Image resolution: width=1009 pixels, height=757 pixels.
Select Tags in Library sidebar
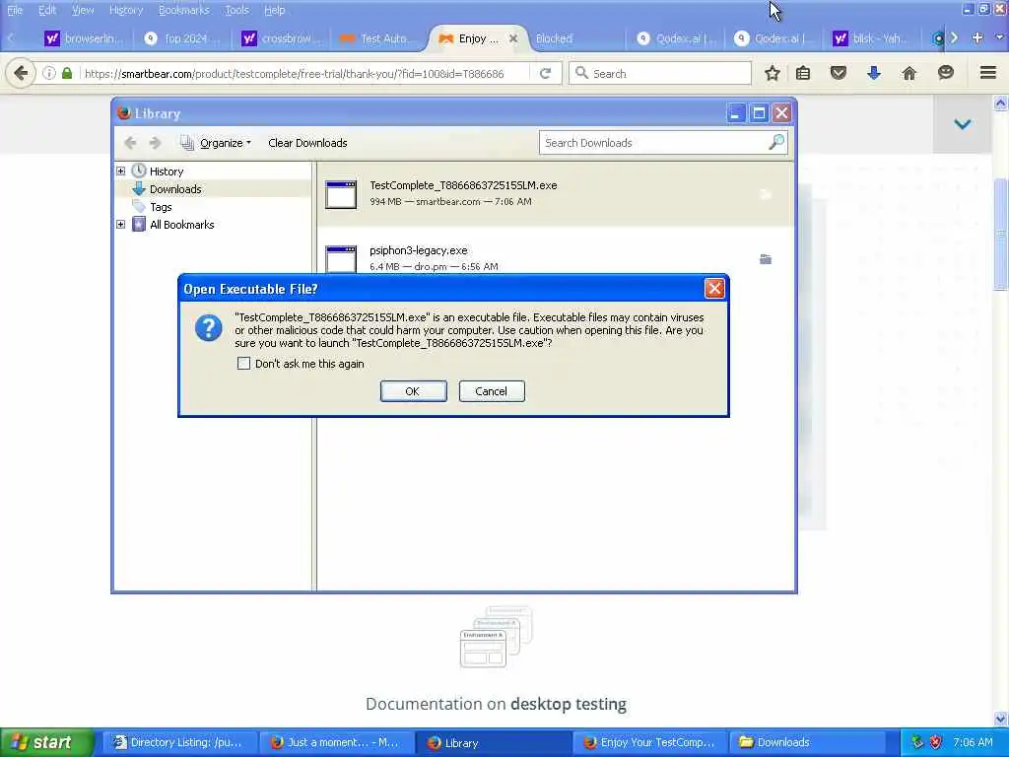pyautogui.click(x=161, y=207)
